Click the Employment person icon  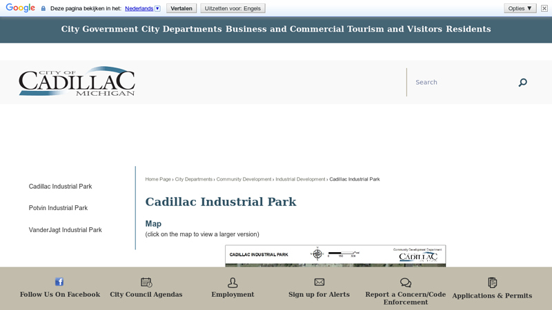233,282
